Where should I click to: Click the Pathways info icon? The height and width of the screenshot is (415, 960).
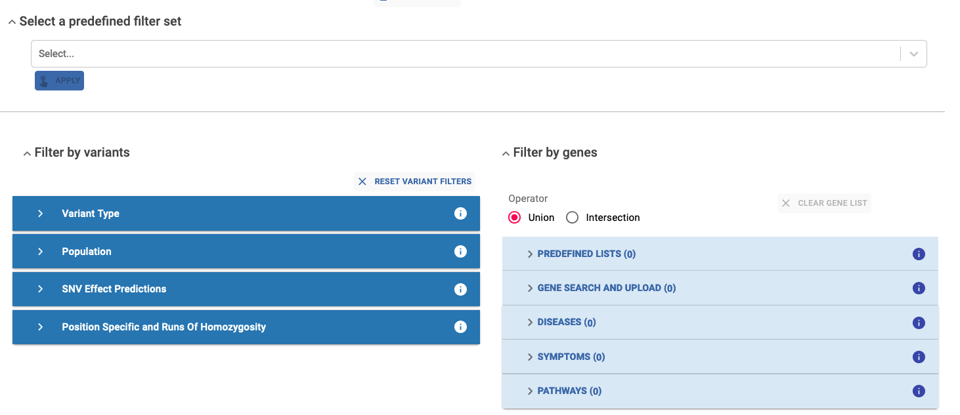pos(919,391)
